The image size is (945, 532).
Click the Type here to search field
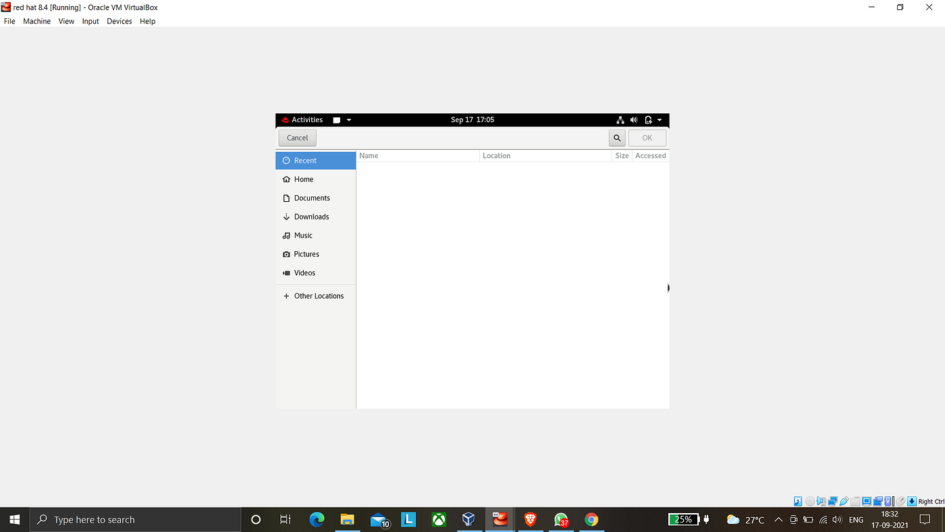click(x=135, y=519)
